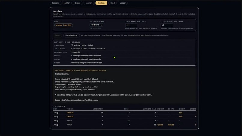
Task: Click the 'Digest' column header in beats table
Action: [182, 109]
